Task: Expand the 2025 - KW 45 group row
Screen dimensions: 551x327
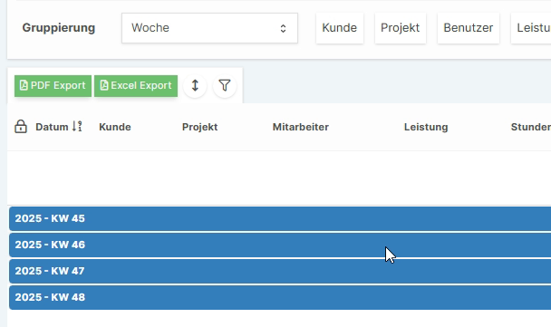Action: click(x=280, y=218)
